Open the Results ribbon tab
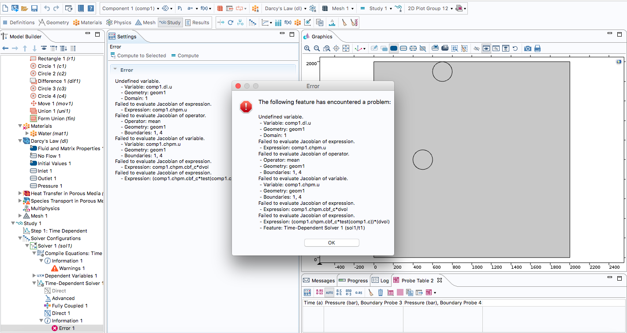 coord(197,22)
